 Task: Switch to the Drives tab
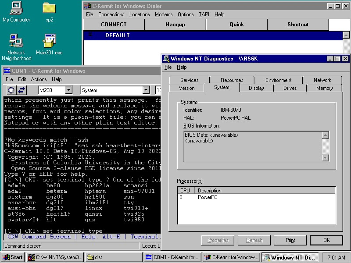pyautogui.click(x=290, y=88)
